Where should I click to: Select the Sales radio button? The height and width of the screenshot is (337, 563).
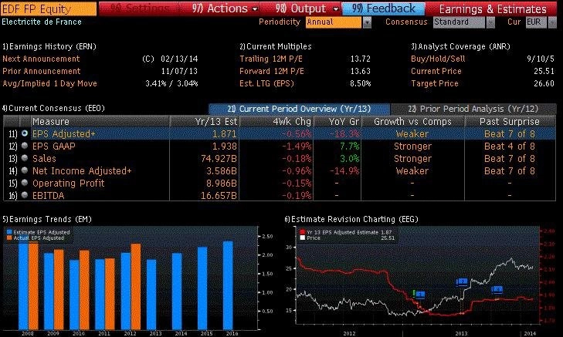pyautogui.click(x=25, y=158)
